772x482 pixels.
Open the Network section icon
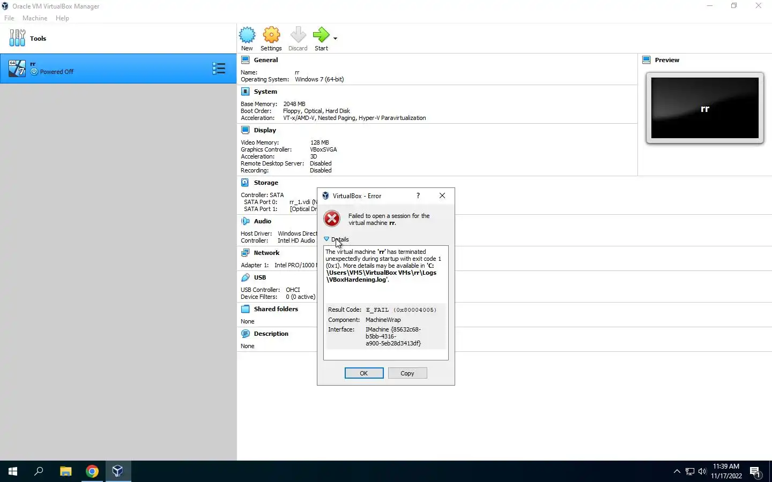(246, 253)
